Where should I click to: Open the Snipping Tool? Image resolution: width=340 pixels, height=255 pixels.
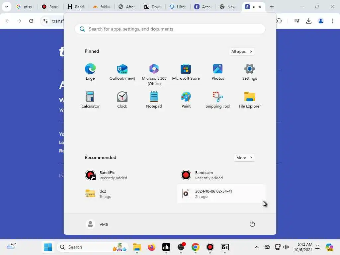click(218, 100)
